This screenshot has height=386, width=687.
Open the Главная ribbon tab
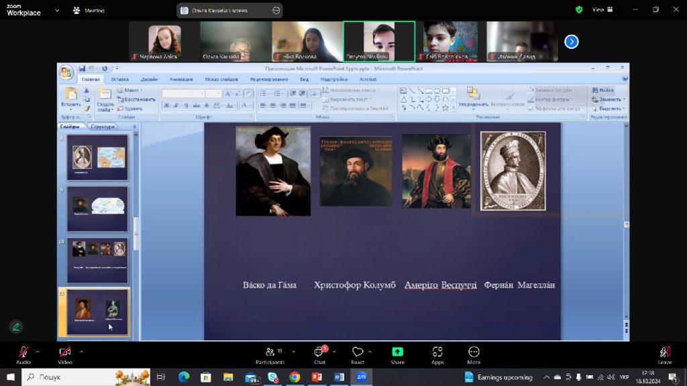[x=91, y=79]
